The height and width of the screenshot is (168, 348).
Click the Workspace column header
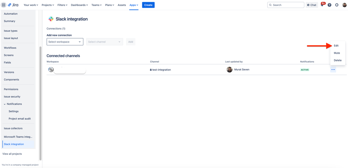tap(53, 62)
